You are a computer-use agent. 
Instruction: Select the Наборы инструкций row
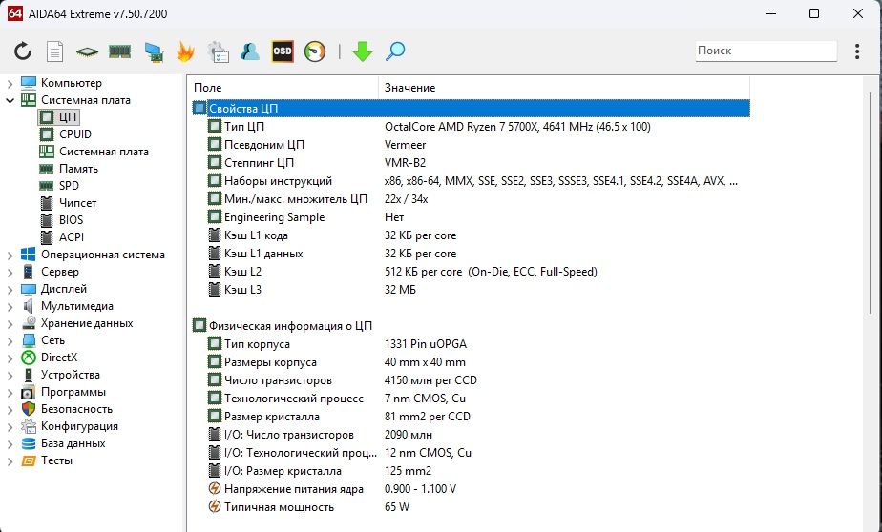coord(471,181)
